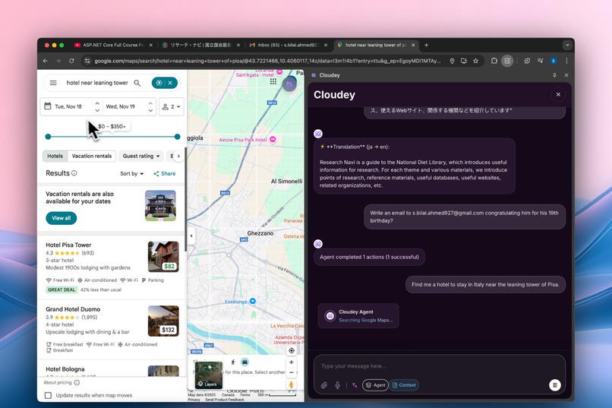612x408 pixels.
Task: Click the browser address bar URL
Action: (x=267, y=61)
